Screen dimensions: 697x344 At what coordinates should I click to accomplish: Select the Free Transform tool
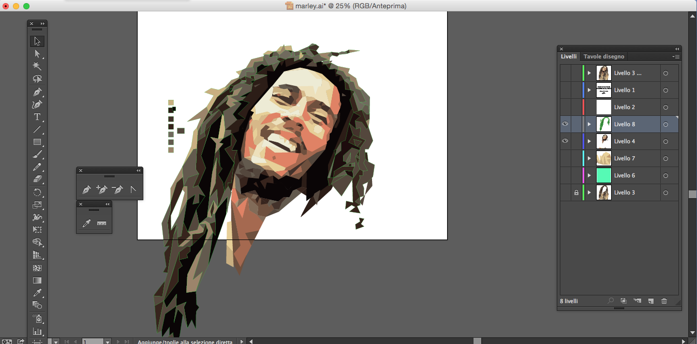click(37, 230)
